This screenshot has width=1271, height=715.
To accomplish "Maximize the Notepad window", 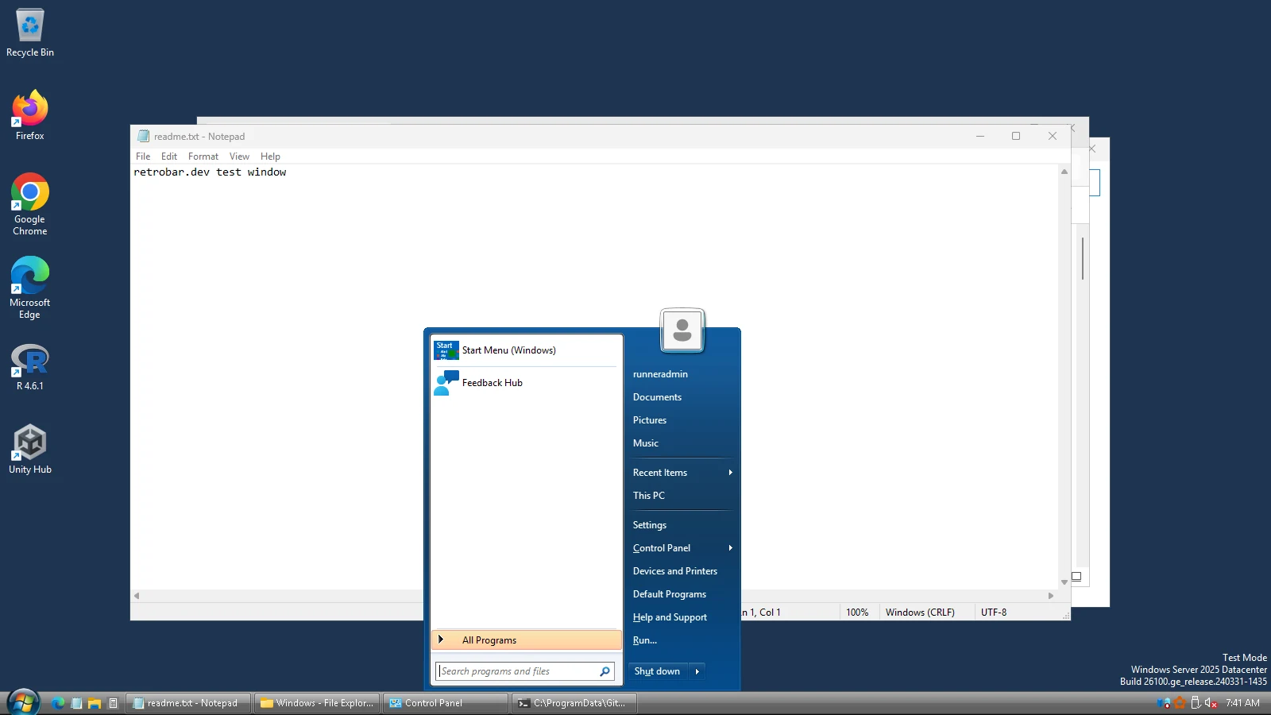I will (x=1016, y=136).
